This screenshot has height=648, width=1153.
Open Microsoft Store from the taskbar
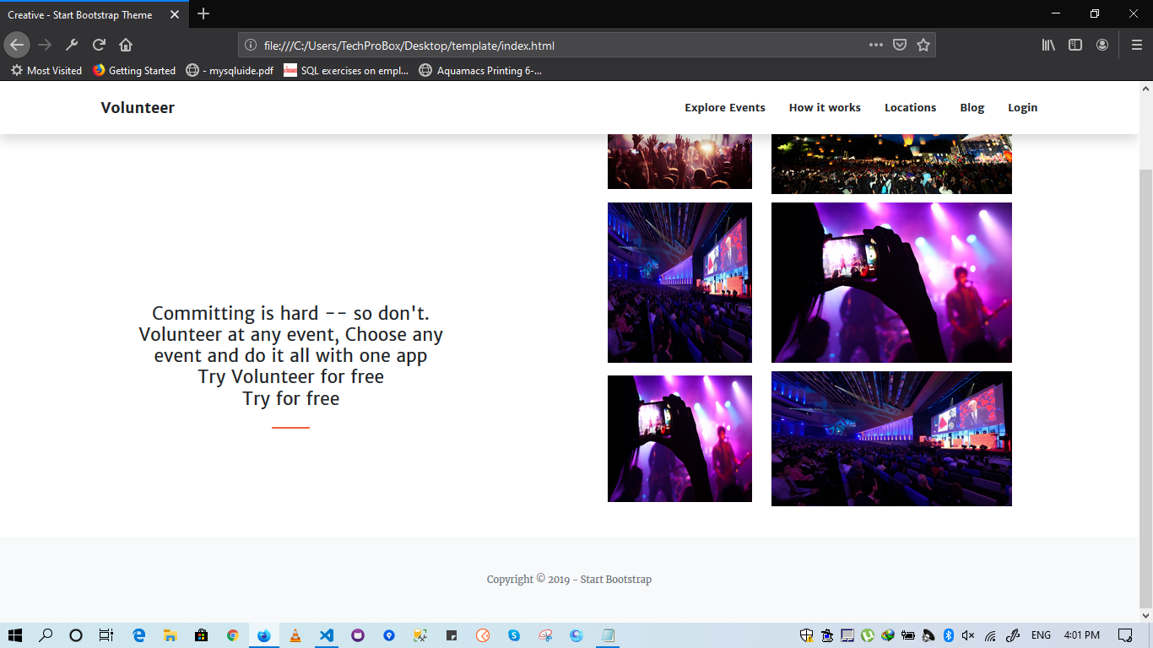point(201,635)
